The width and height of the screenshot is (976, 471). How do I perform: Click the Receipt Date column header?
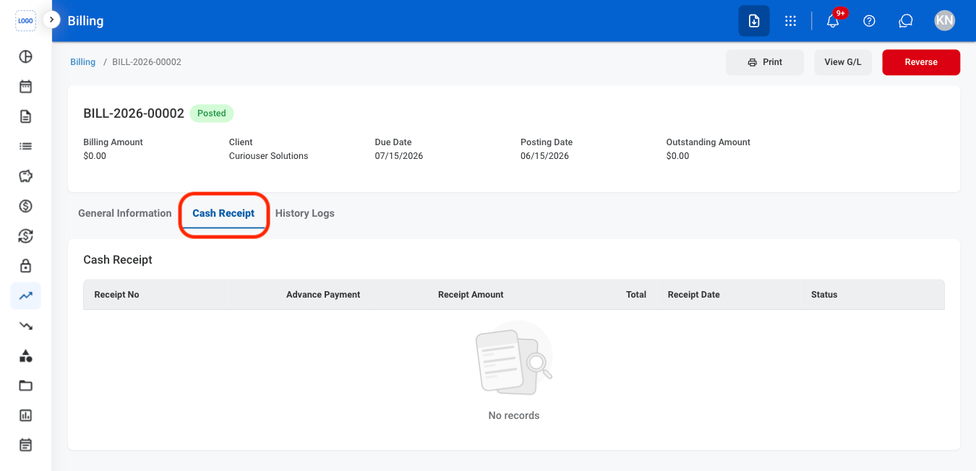tap(694, 295)
